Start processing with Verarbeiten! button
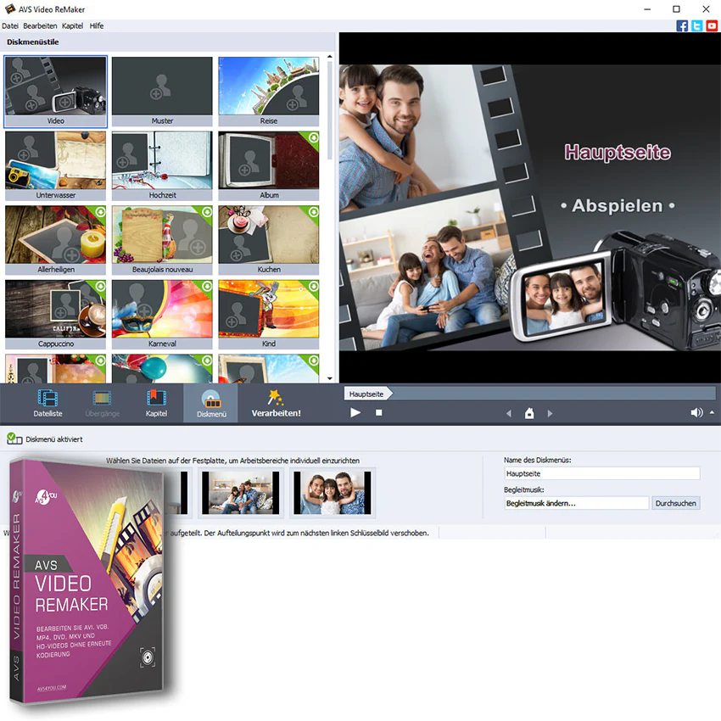721x721 pixels. click(276, 403)
